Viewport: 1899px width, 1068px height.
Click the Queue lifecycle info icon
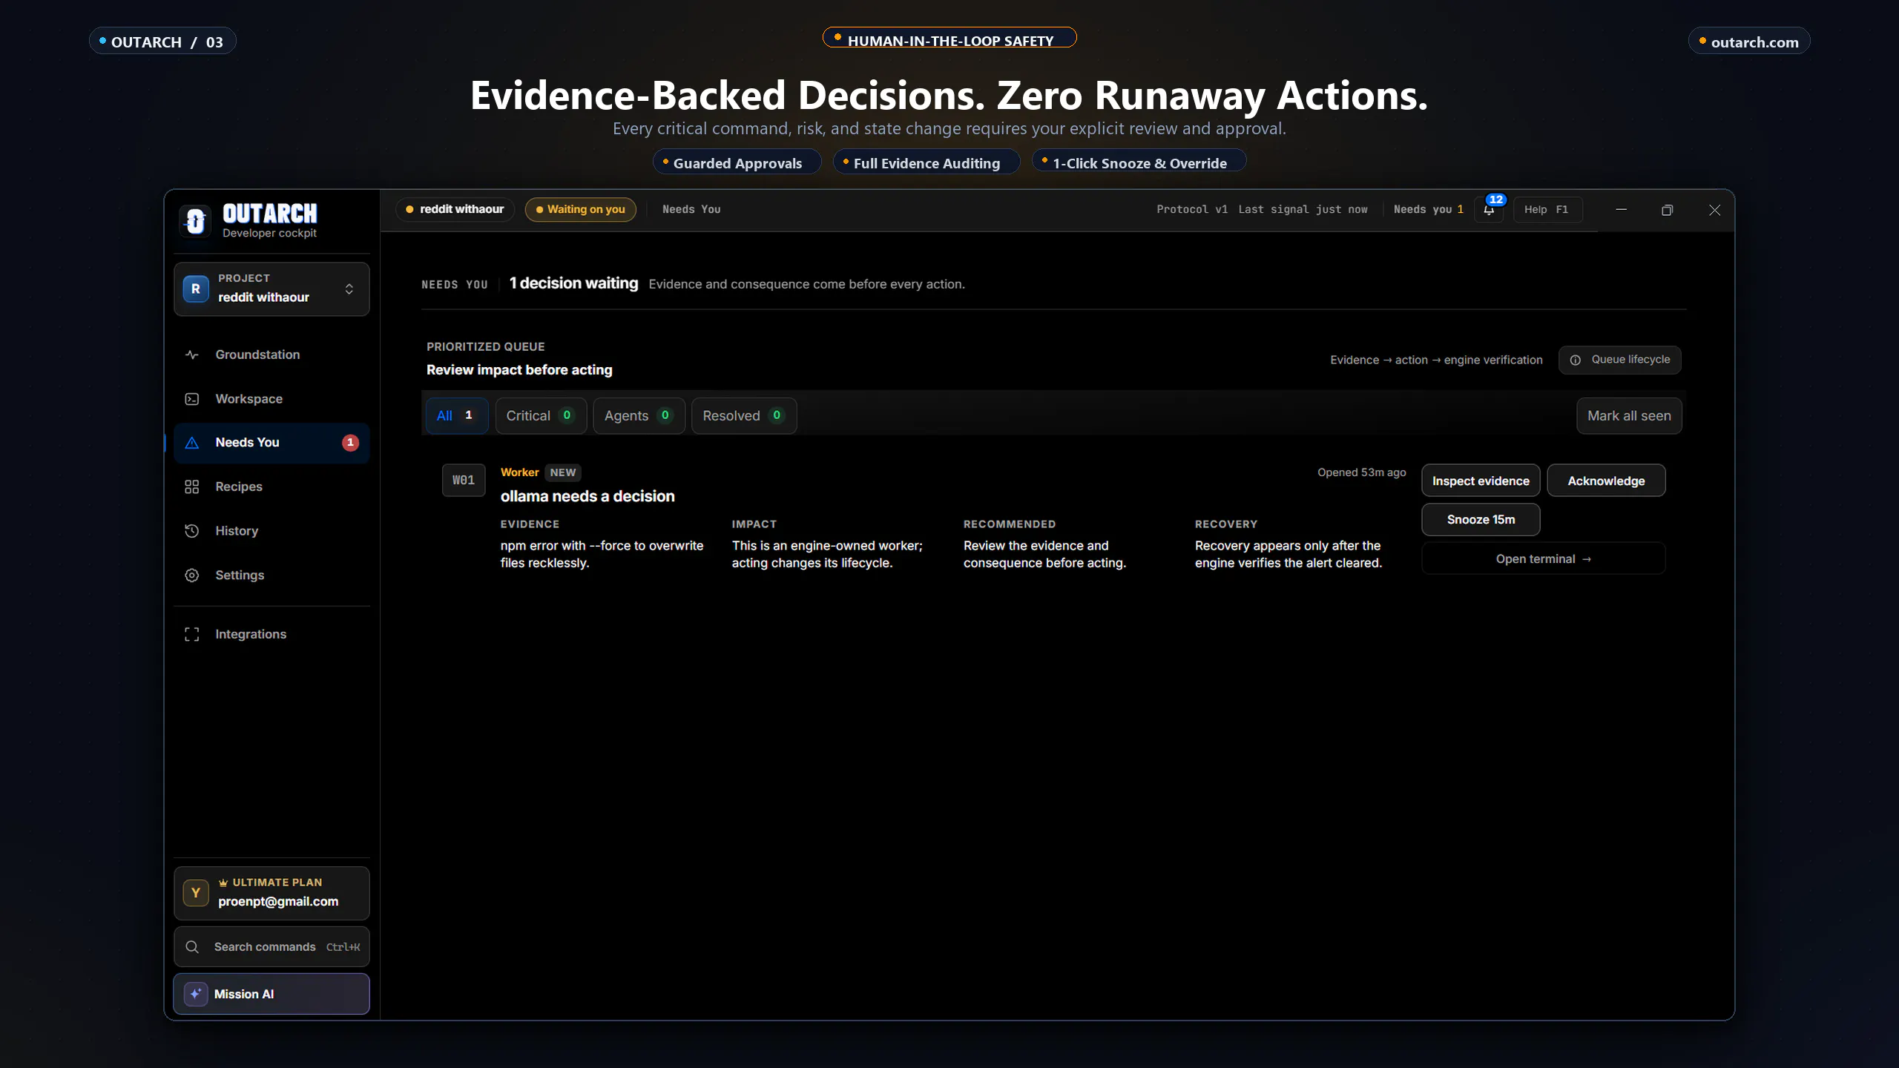point(1575,360)
